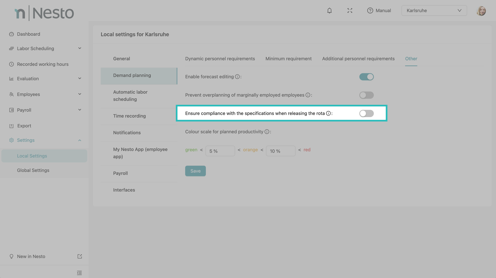Open notifications via the bell icon
Viewport: 496px width, 278px height.
[329, 11]
